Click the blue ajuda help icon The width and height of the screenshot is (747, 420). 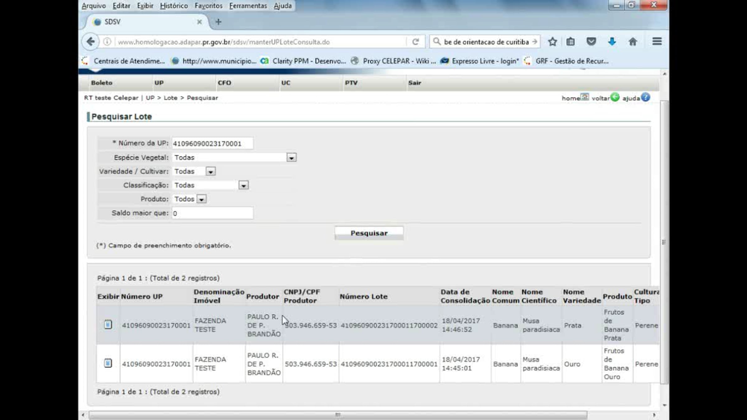(646, 97)
